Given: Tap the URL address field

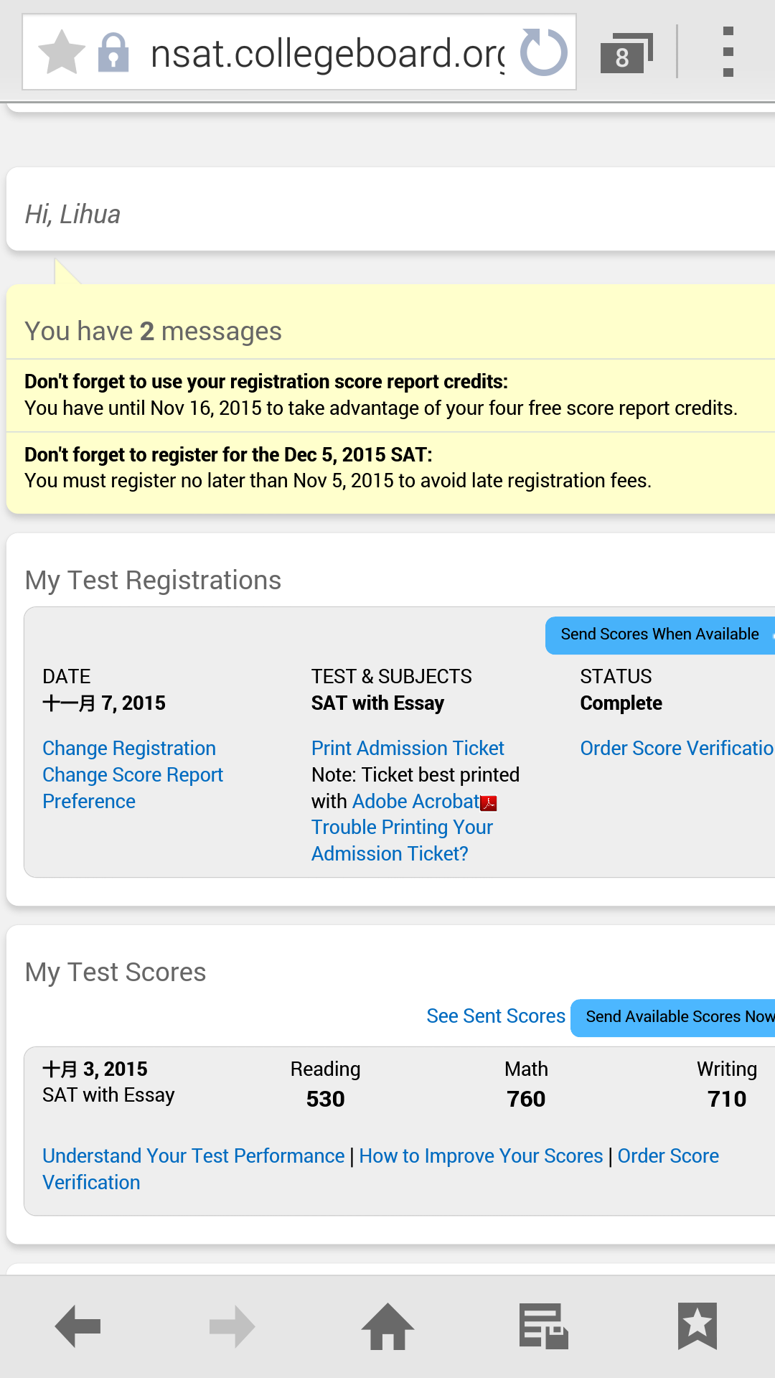Looking at the screenshot, I should point(327,53).
